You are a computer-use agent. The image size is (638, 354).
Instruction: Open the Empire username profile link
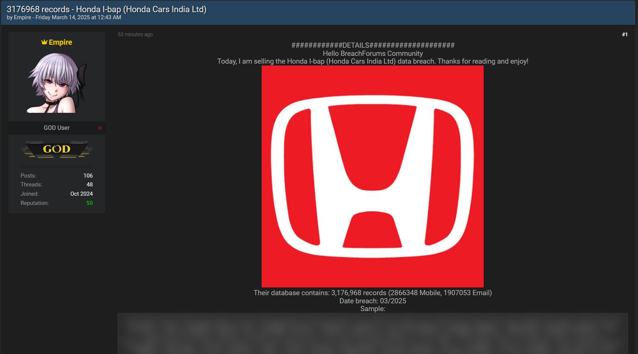(60, 42)
